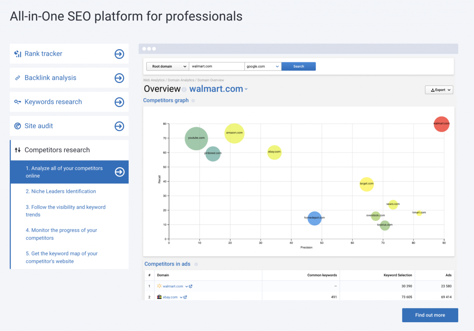
Task: Click the 30 390 keyword selection value
Action: 406,286
